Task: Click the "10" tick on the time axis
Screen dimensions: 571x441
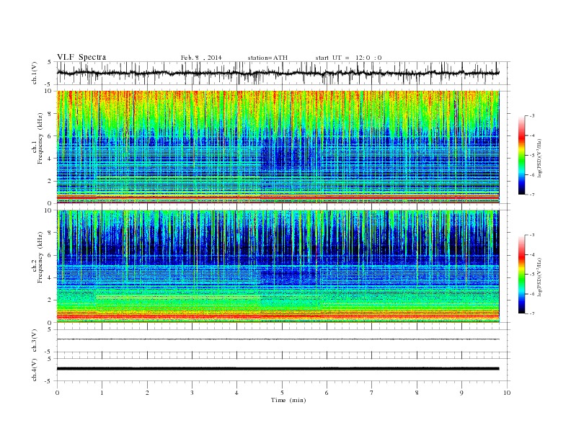Action: [507, 393]
